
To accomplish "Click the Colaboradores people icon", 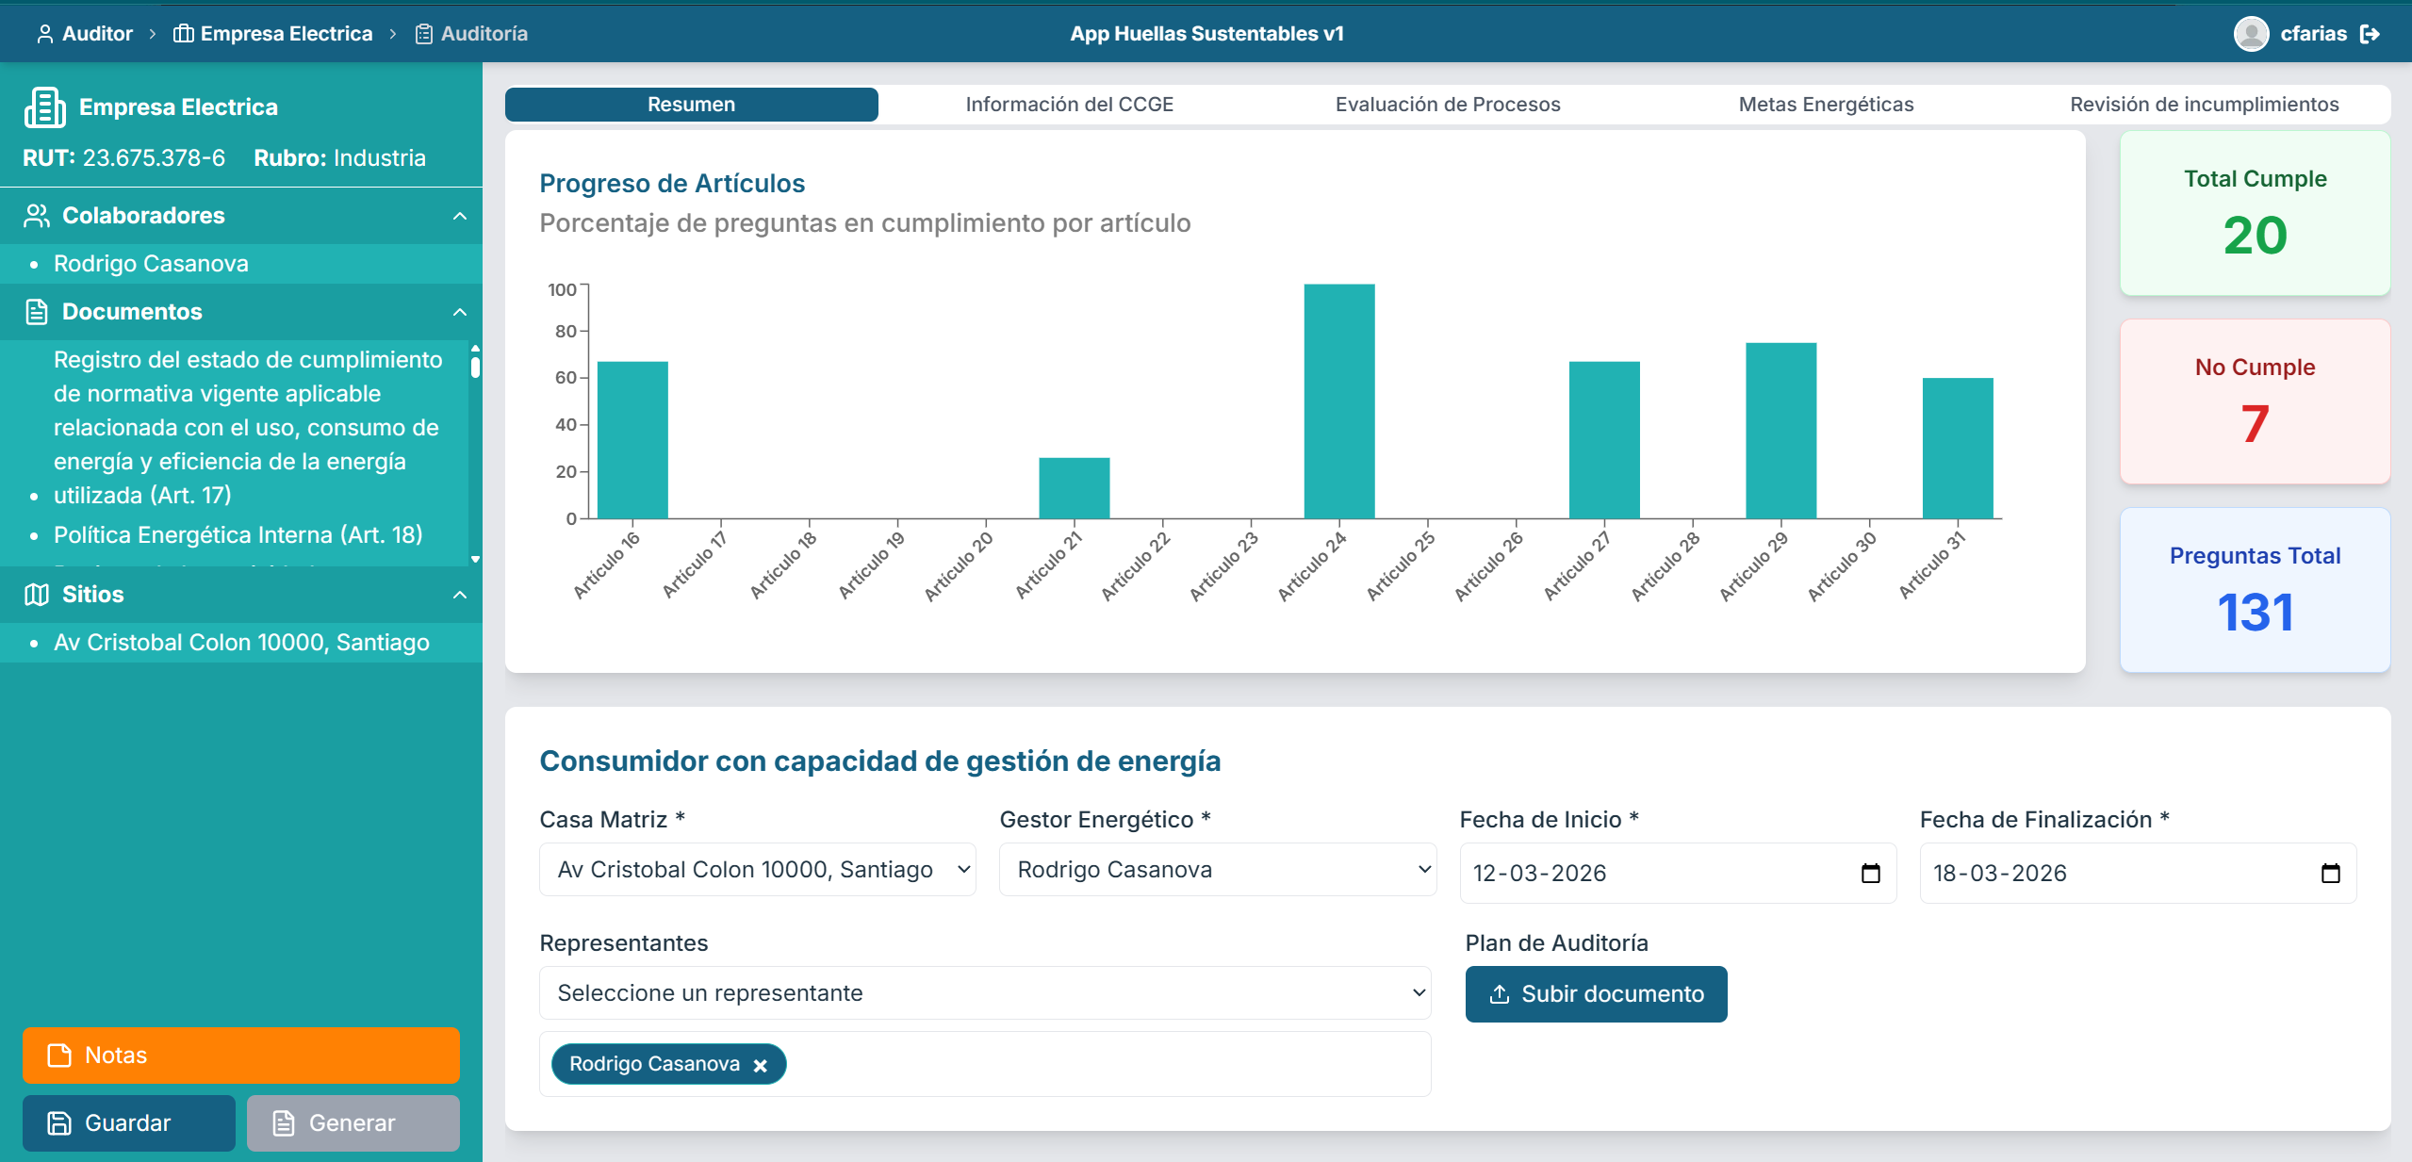I will point(36,215).
